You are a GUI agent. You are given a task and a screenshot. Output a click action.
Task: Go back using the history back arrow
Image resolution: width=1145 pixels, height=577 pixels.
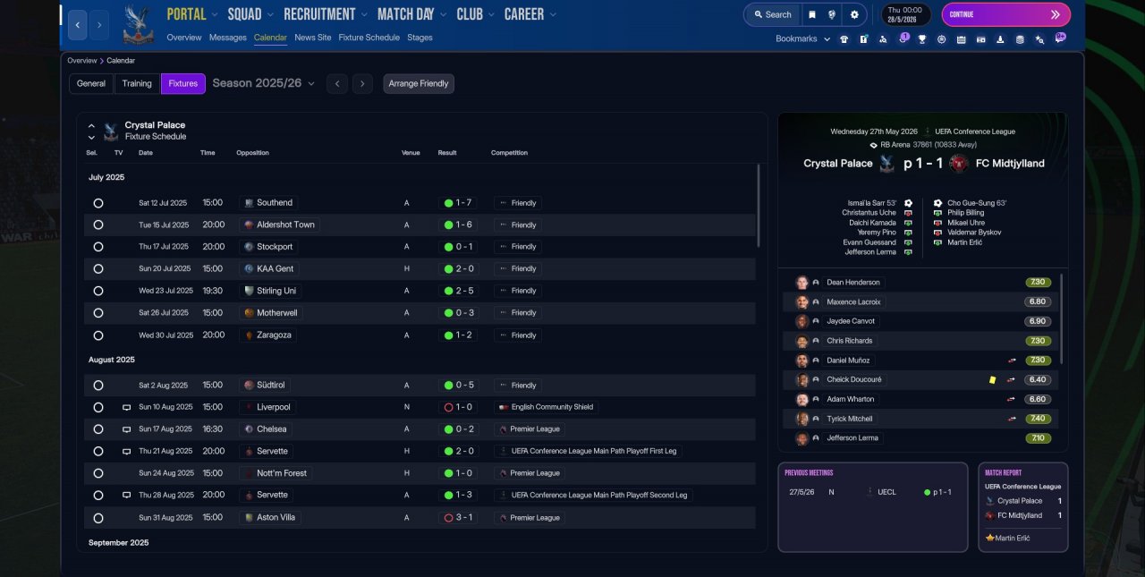tap(78, 25)
